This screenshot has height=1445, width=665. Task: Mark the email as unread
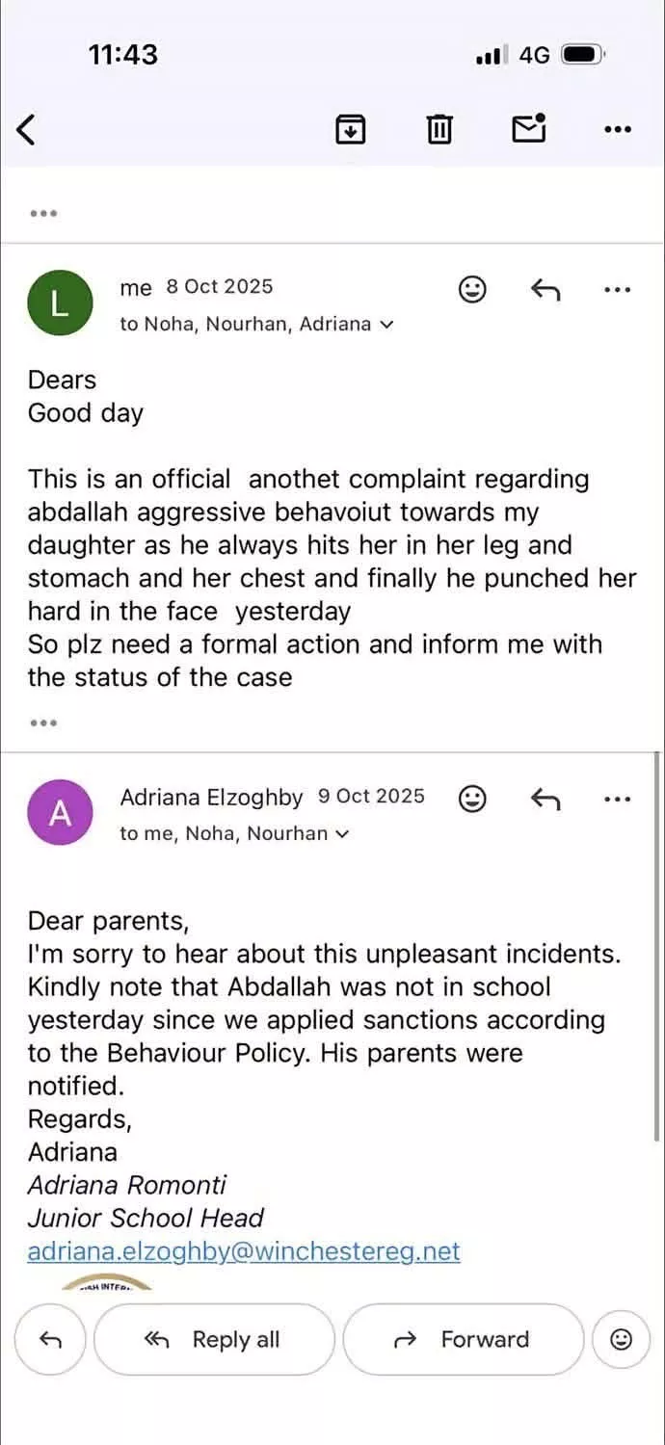tap(529, 128)
